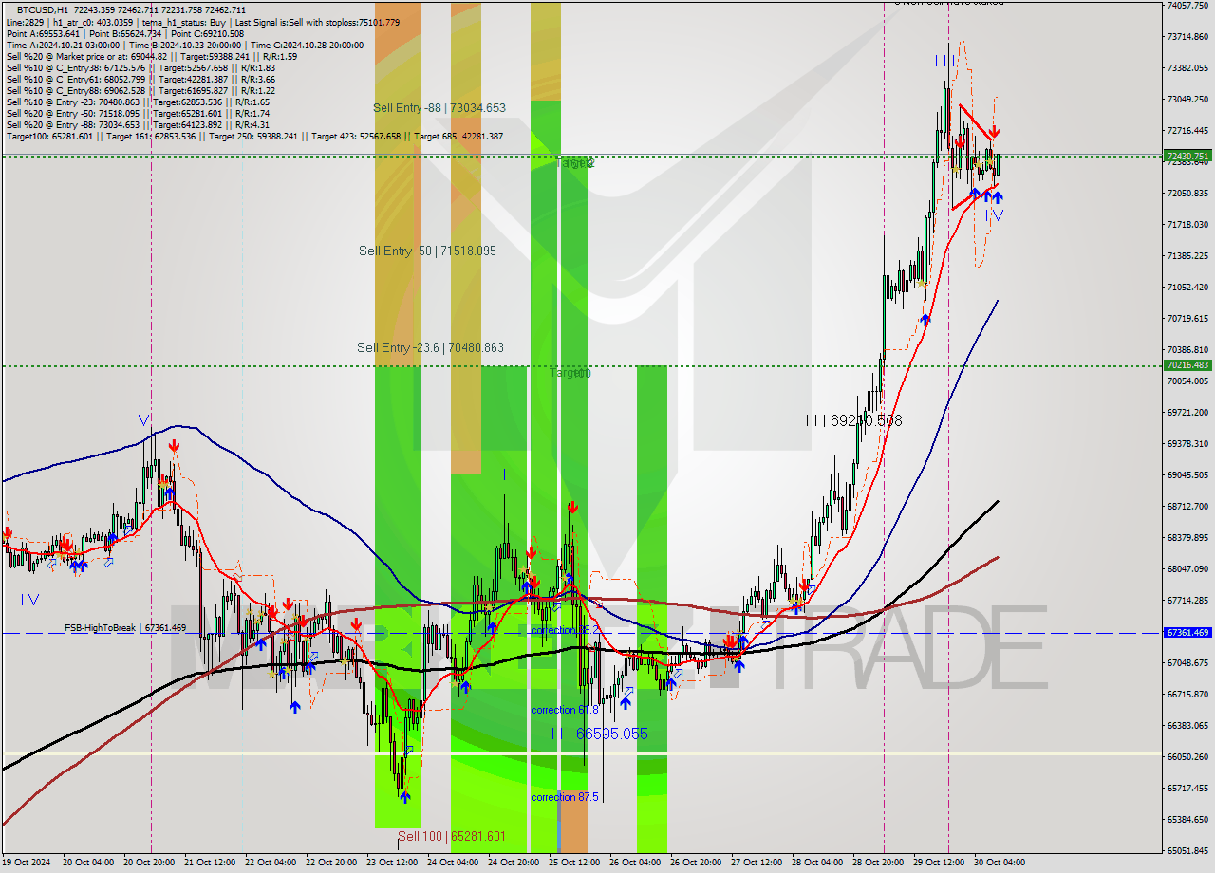Click the 'Sell %20 @ Entry -50' info line
Image resolution: width=1215 pixels, height=873 pixels.
pyautogui.click(x=138, y=113)
